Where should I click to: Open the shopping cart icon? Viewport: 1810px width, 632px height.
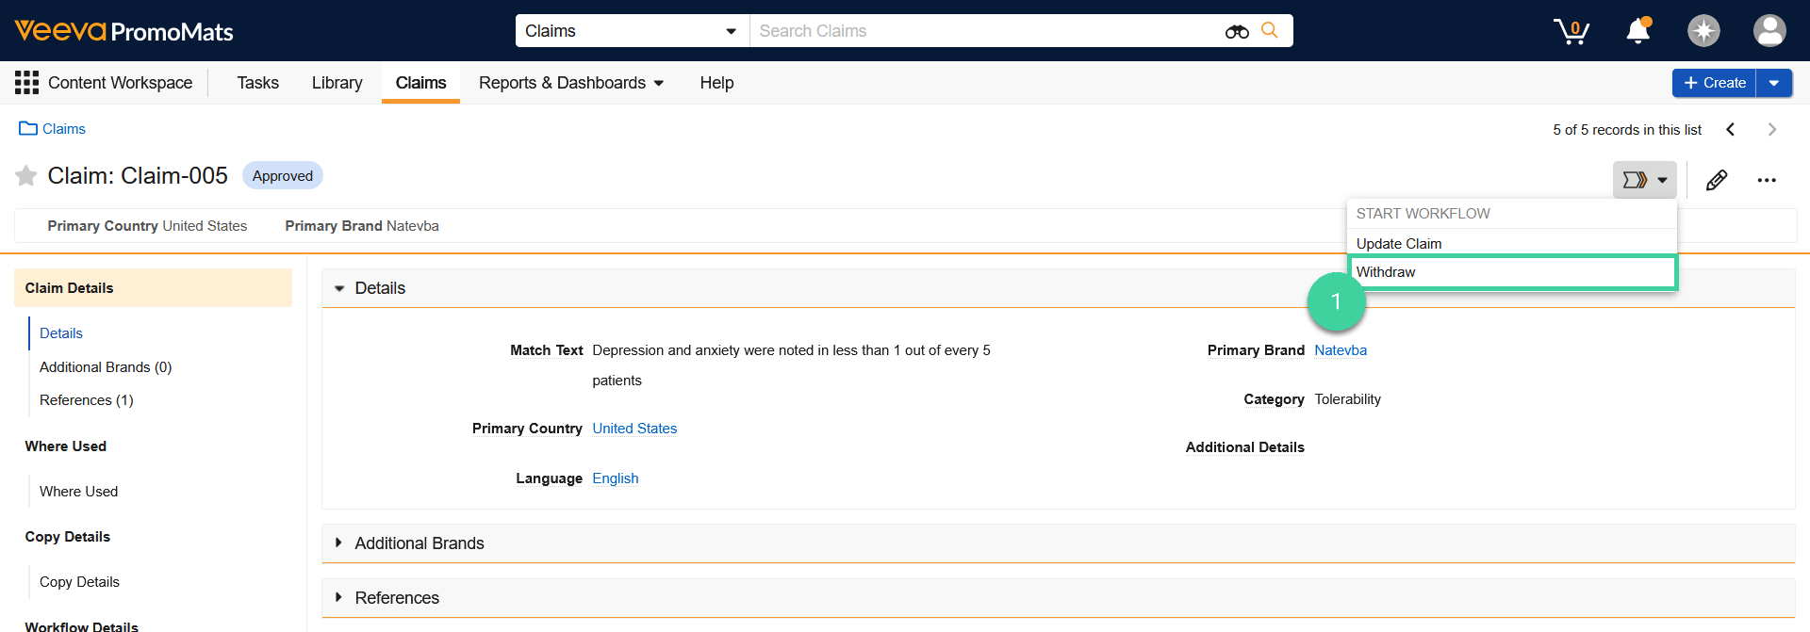click(x=1571, y=31)
